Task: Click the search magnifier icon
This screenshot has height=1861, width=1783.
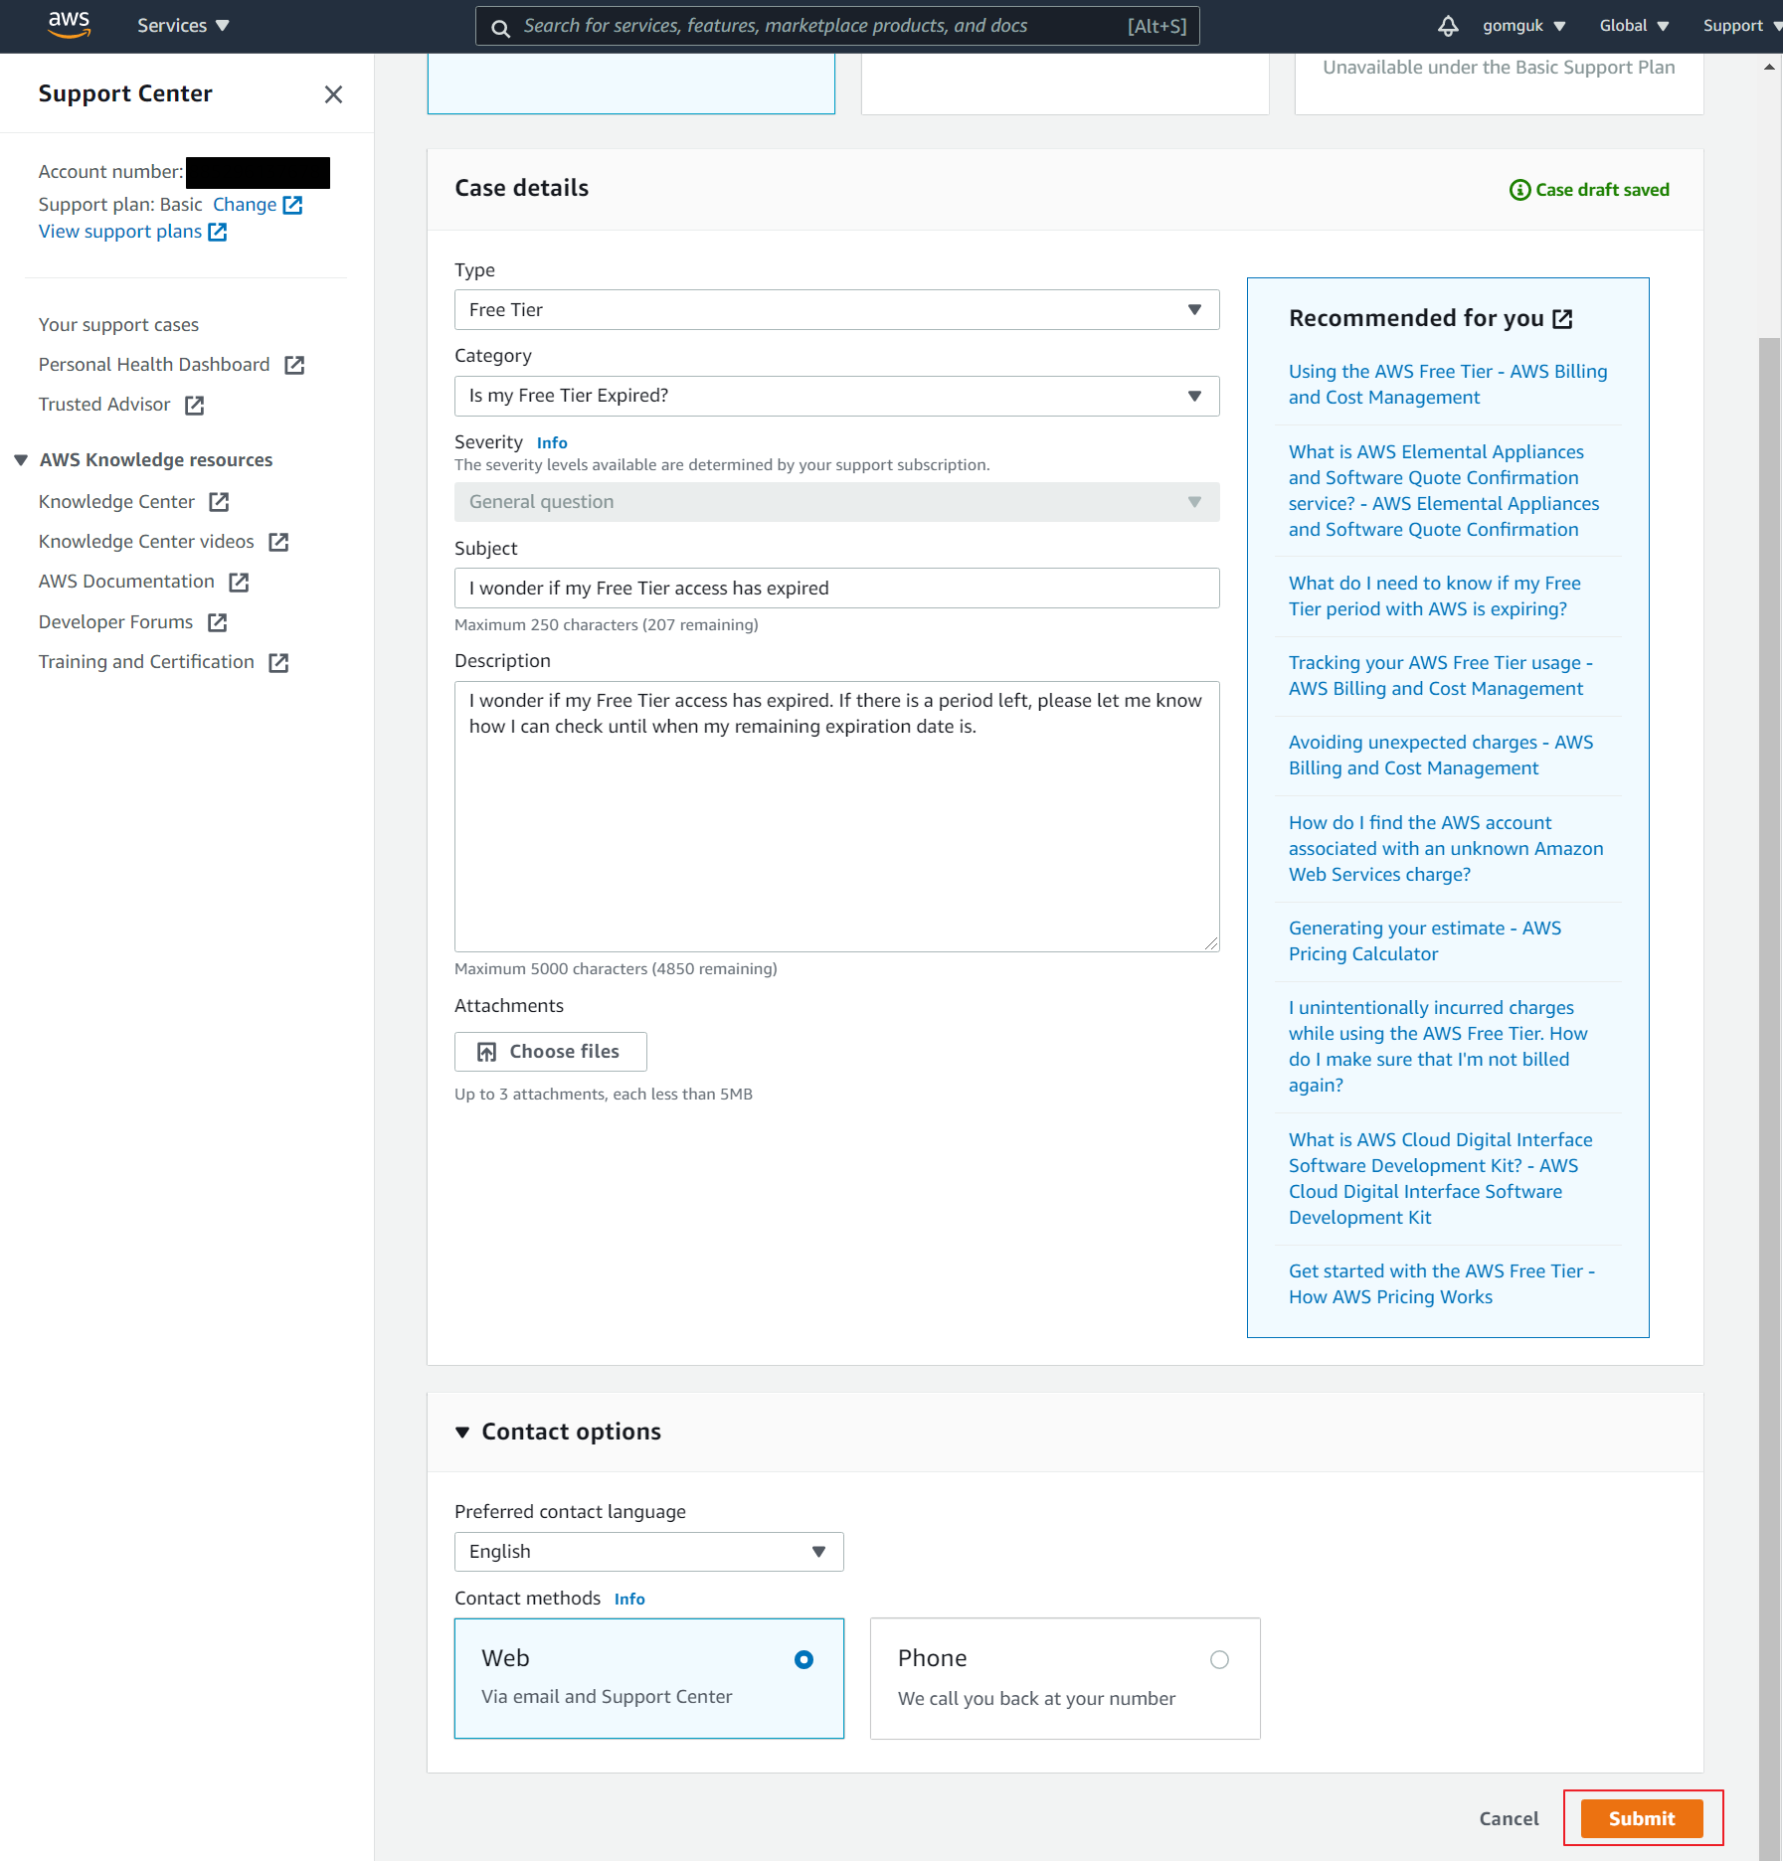Action: tap(501, 27)
